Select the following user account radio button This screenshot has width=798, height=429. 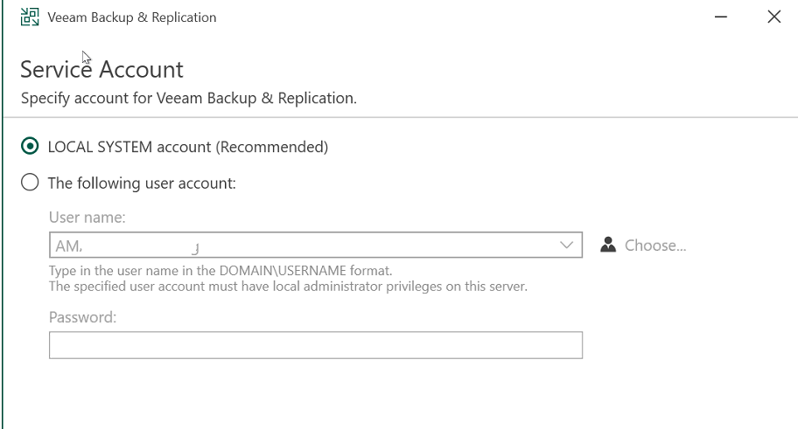[x=31, y=183]
